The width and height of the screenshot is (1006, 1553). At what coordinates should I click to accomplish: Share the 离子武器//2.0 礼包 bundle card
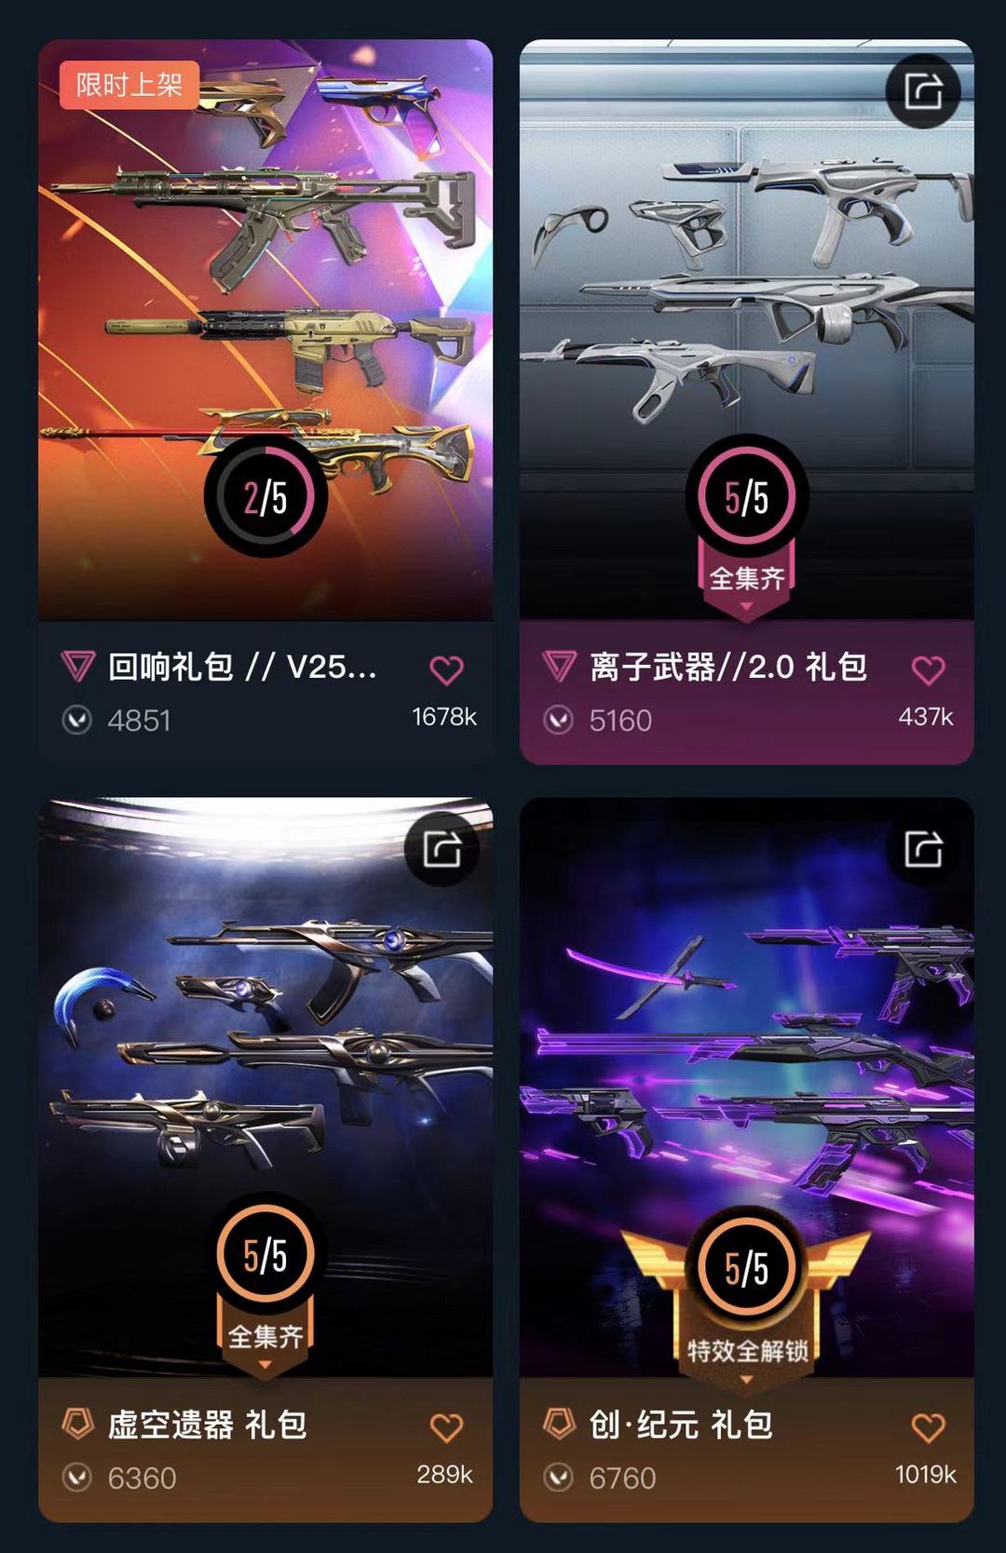(922, 91)
